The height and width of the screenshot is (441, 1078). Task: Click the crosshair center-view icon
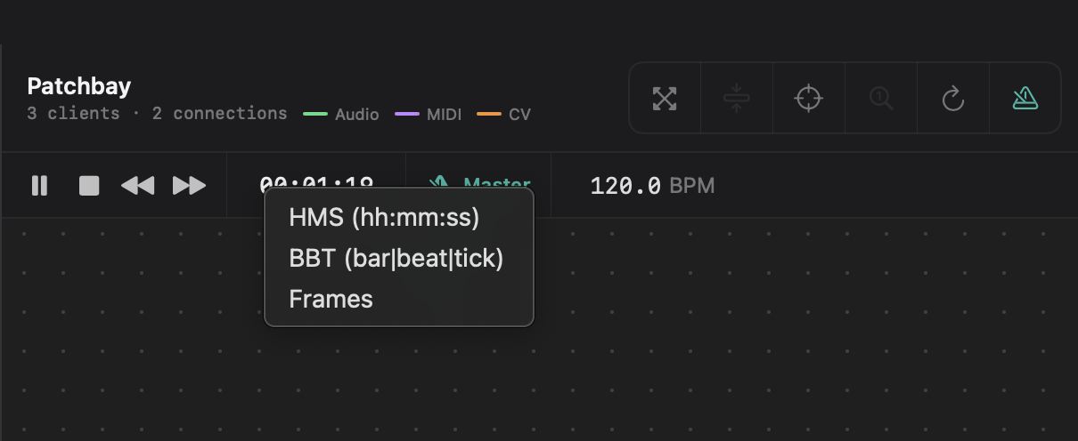808,98
